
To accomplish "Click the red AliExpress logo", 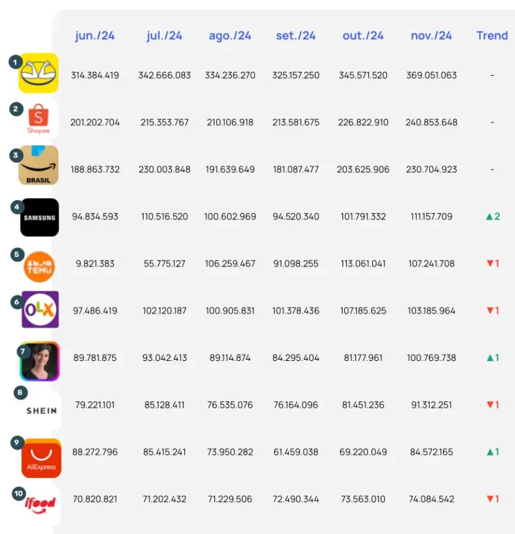I will [x=41, y=458].
